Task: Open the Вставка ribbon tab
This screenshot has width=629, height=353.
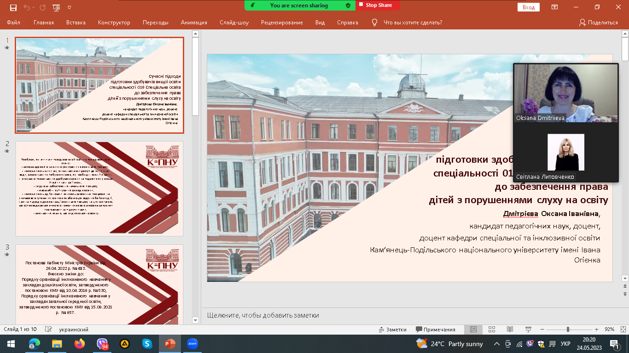Action: [x=76, y=23]
